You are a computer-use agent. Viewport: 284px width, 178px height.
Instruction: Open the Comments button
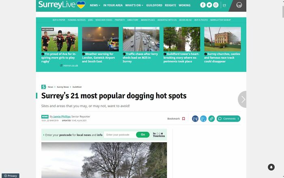pyautogui.click(x=228, y=119)
